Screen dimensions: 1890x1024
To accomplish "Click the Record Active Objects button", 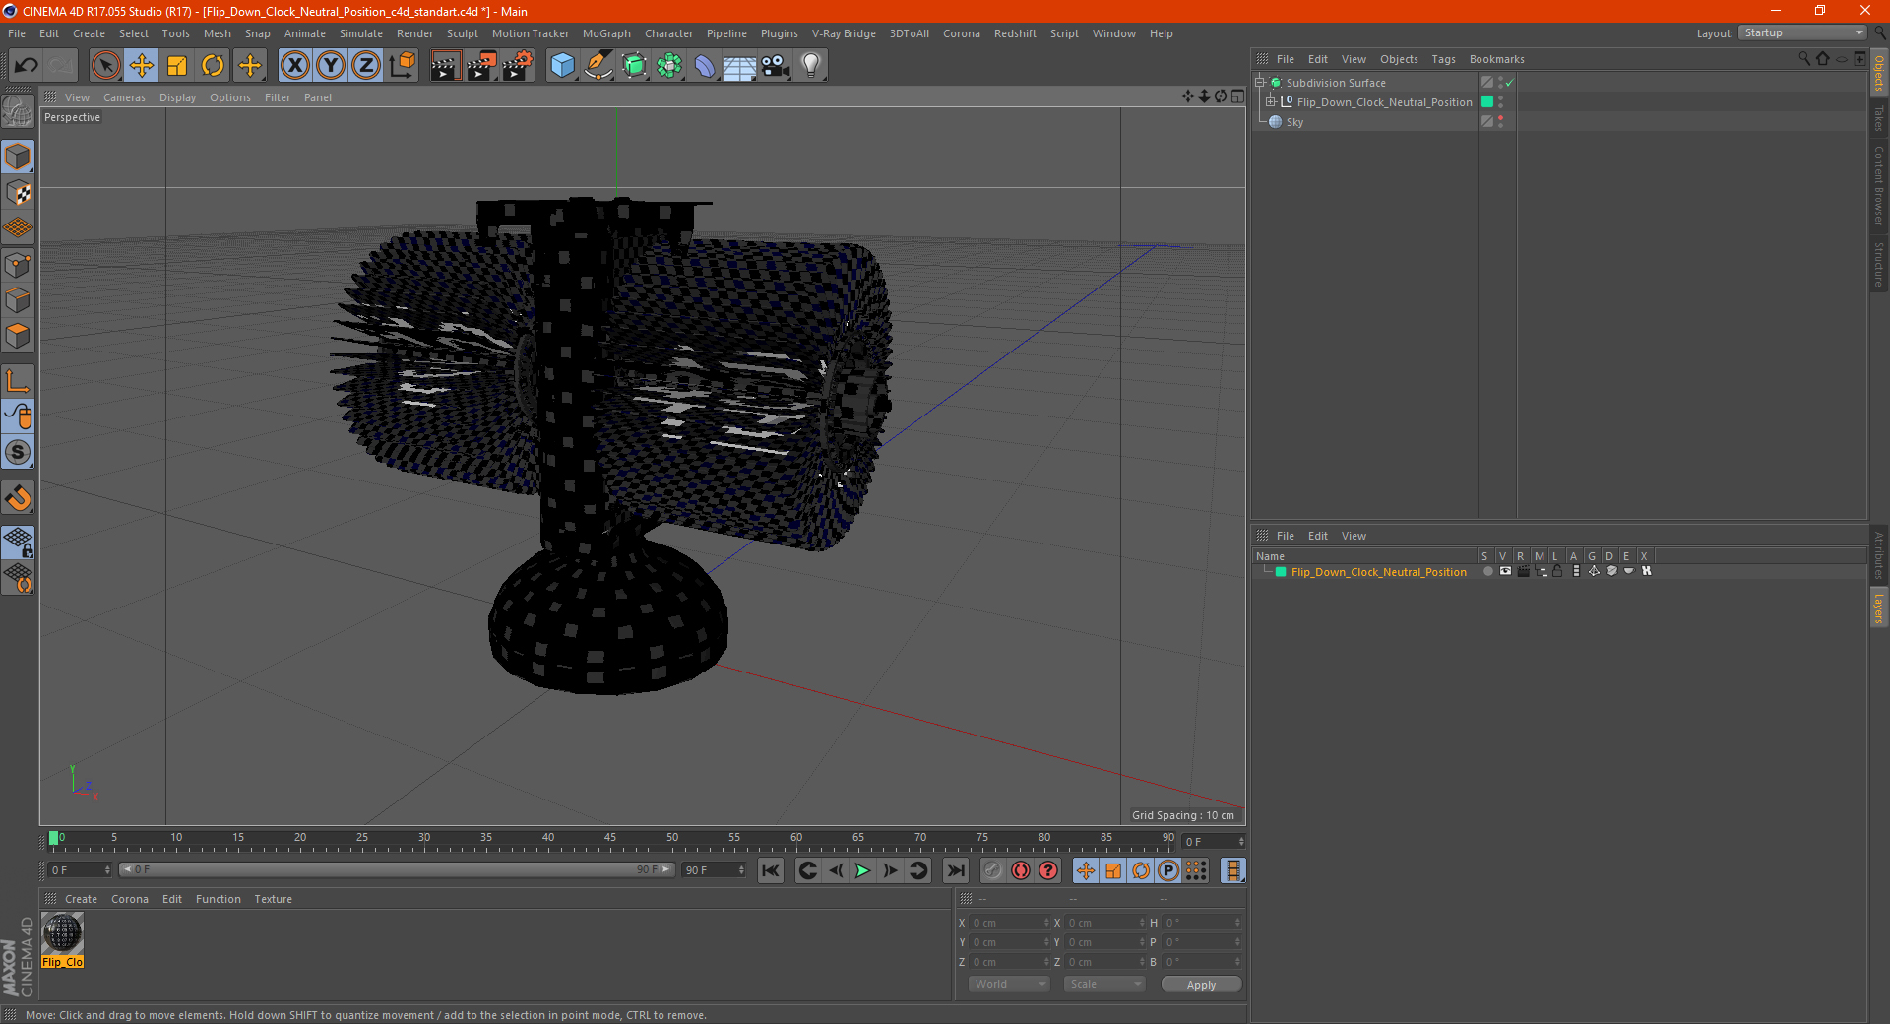I will click(992, 870).
